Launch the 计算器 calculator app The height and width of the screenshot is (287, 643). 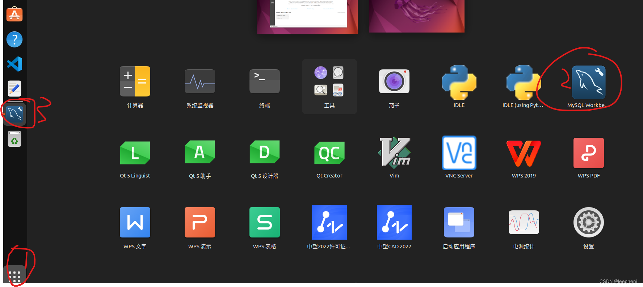[x=135, y=81]
